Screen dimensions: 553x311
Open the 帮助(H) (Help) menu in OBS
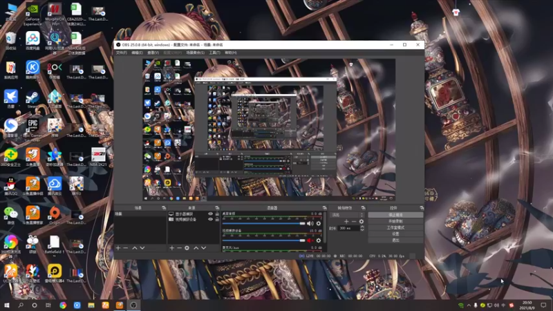point(231,53)
